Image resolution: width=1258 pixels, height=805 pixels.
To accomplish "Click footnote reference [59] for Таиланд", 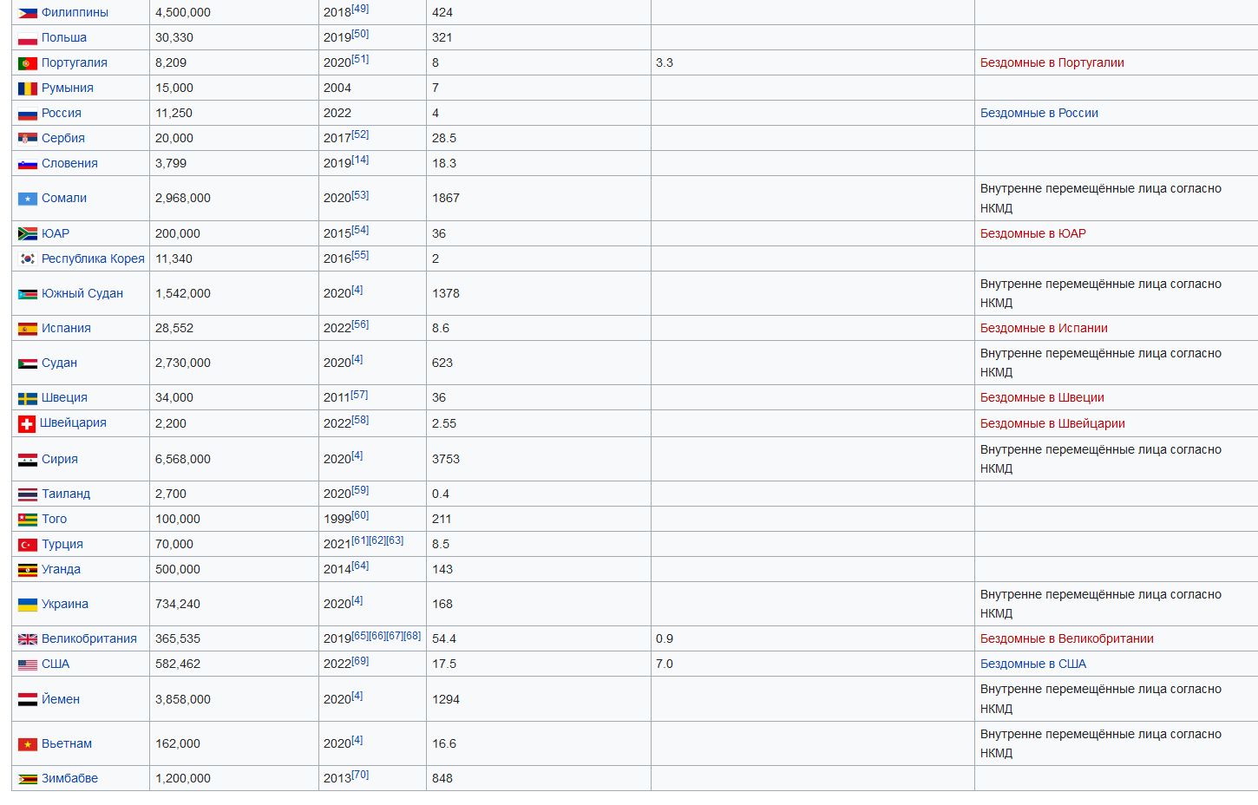I will 360,490.
